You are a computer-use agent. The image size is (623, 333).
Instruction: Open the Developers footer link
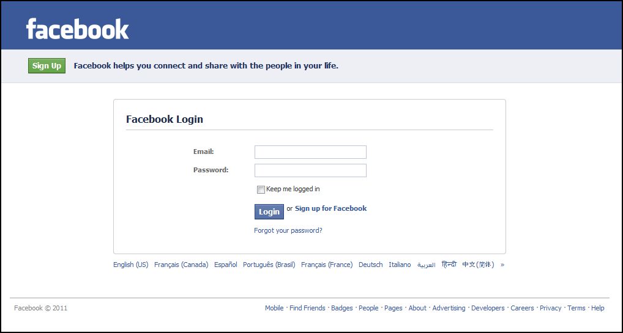(x=488, y=308)
